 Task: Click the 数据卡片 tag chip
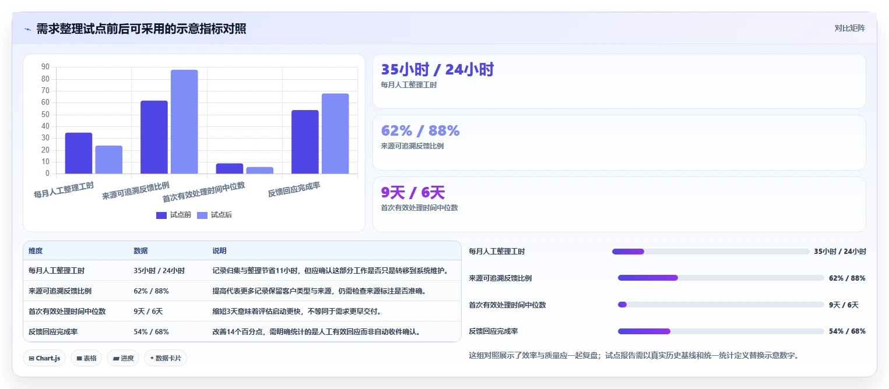click(x=166, y=358)
